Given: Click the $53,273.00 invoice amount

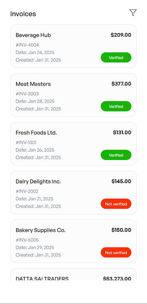Looking at the screenshot, I should point(117,279).
